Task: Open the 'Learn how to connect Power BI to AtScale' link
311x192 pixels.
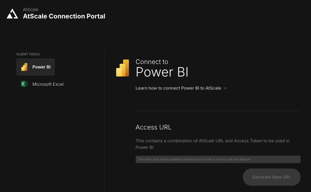Action: 178,88
